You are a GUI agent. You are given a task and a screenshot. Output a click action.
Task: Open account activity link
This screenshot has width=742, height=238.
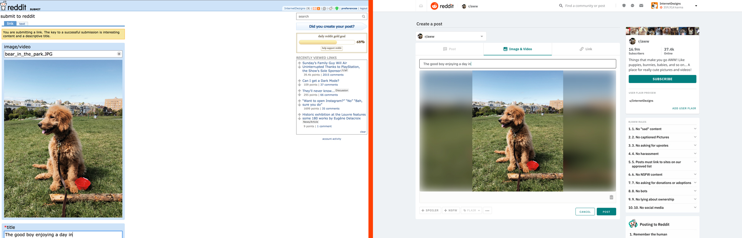[332, 139]
